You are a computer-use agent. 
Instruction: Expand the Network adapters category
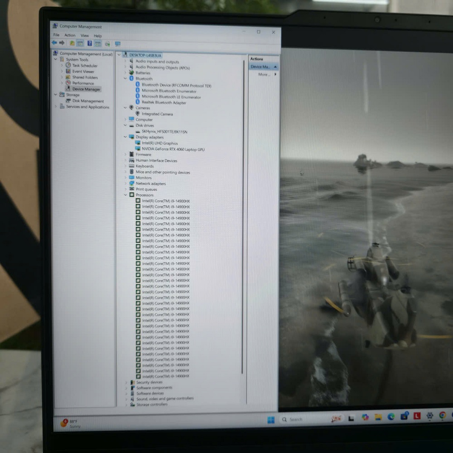point(125,183)
